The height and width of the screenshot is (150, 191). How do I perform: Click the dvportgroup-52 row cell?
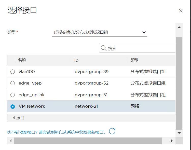point(91,83)
